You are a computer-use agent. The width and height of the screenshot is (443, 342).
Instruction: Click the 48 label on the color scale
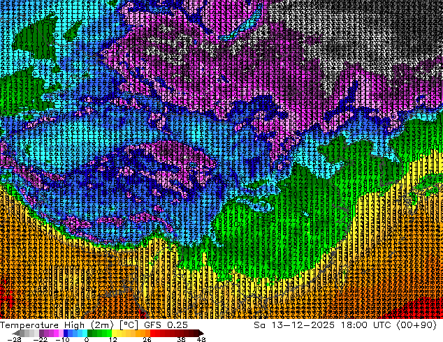click(201, 339)
